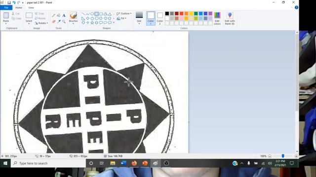Click the Redo arrow in title bar

pos(19,2)
